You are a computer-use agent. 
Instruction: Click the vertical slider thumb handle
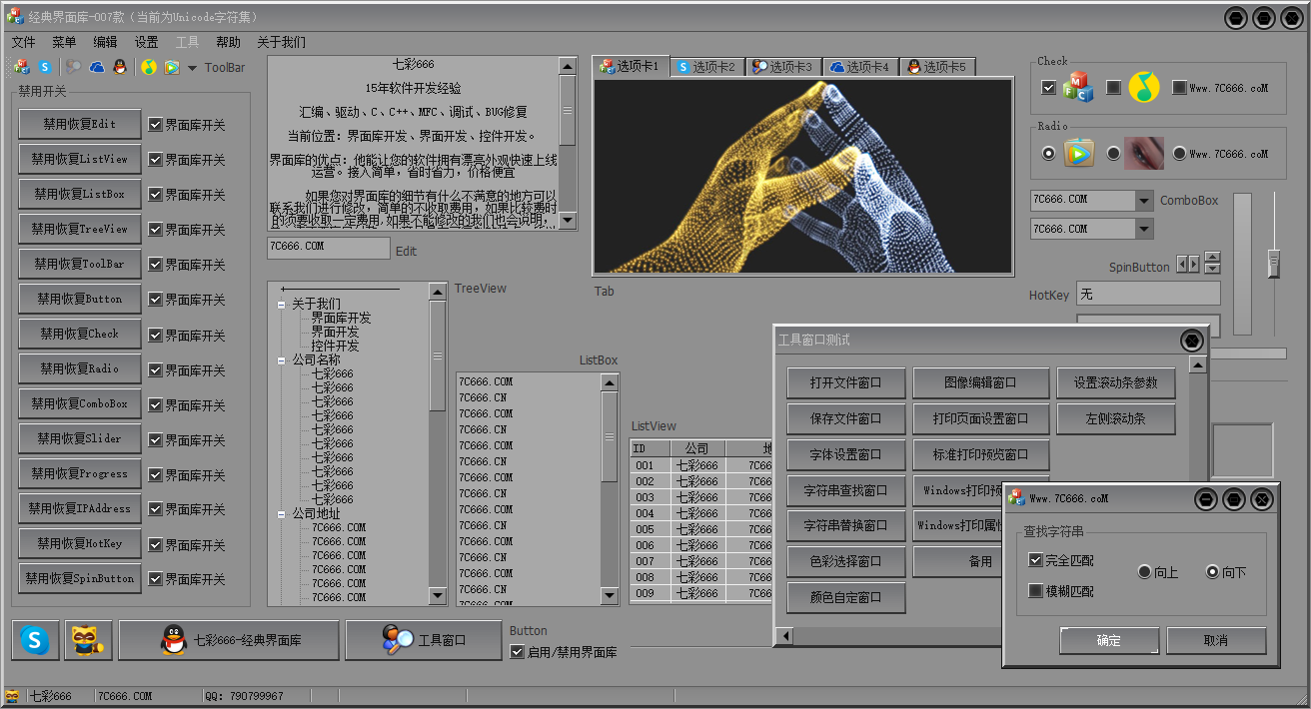pos(1274,264)
